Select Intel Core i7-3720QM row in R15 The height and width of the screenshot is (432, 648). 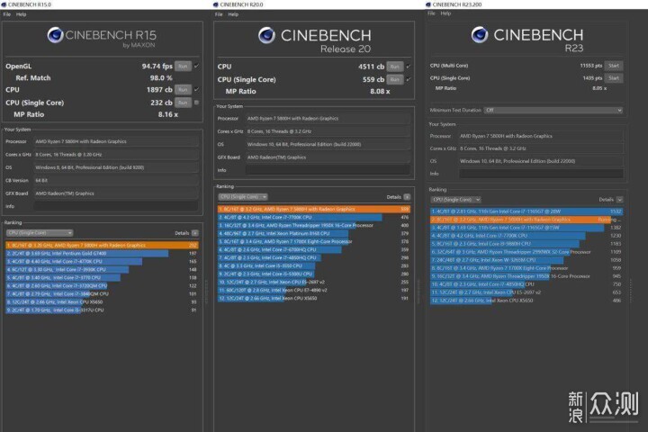coord(102,285)
